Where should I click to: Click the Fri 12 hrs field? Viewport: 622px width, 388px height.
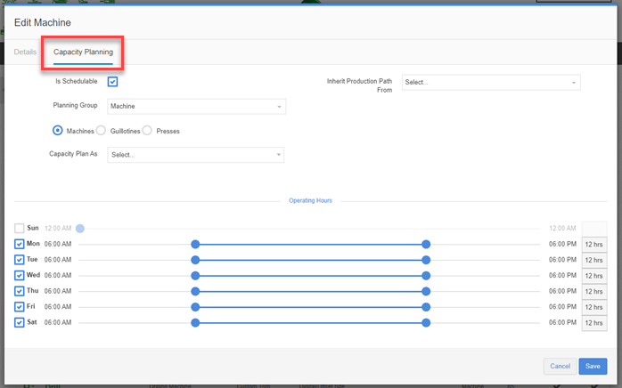coord(594,307)
